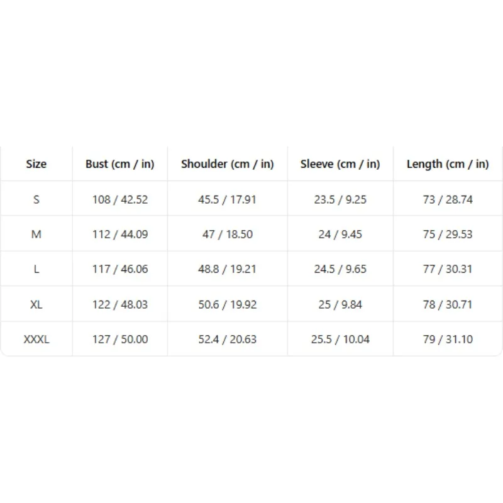This screenshot has width=503, height=503.
Task: Select the XL size row label
Action: coord(36,304)
